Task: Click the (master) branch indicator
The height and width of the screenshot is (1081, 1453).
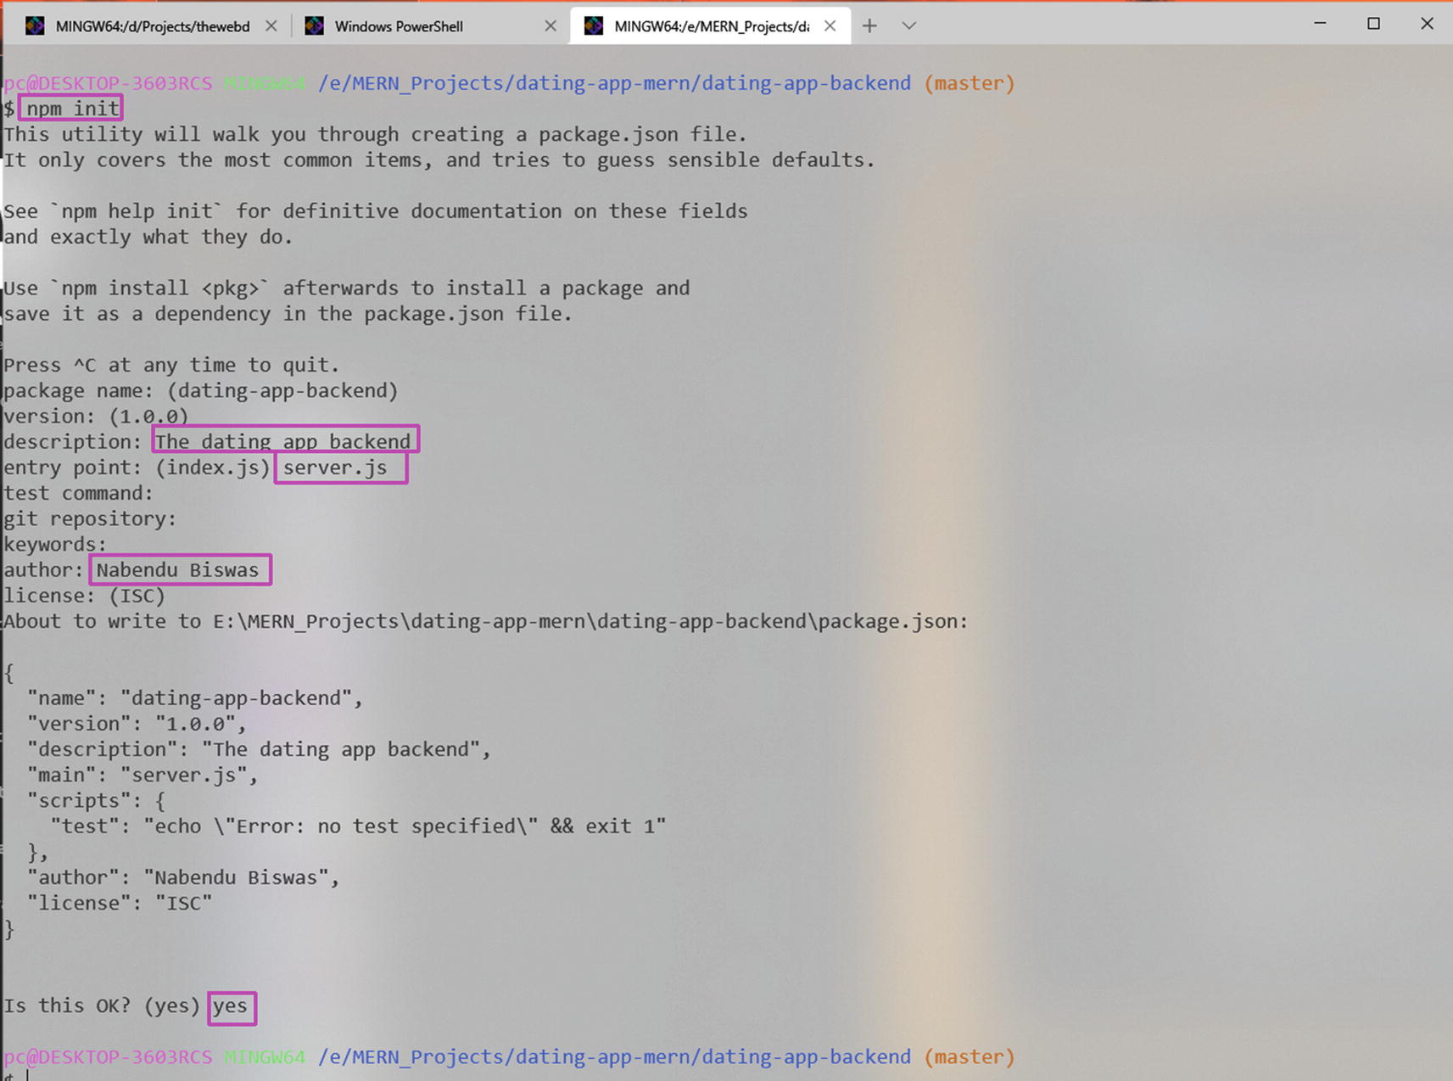Action: tap(970, 82)
